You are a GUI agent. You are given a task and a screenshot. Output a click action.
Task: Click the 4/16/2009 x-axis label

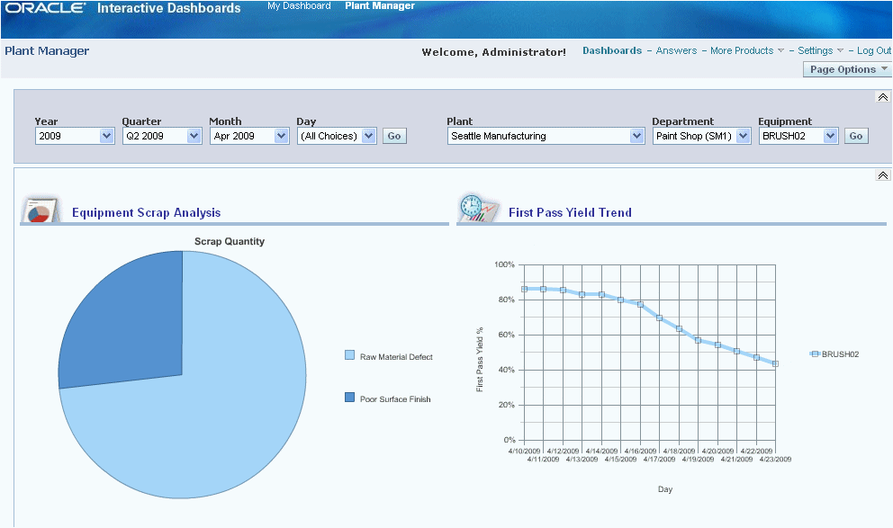point(640,452)
